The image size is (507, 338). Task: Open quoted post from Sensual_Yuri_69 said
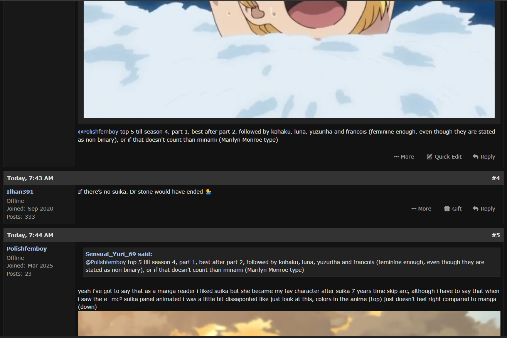(x=119, y=254)
